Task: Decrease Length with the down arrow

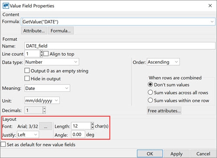Action: click(92, 128)
